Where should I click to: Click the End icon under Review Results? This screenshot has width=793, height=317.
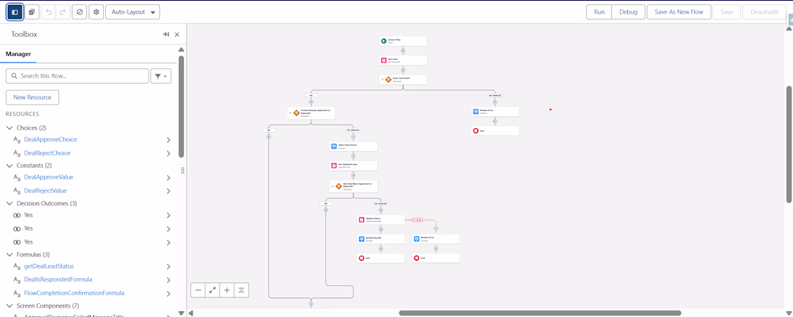361,258
